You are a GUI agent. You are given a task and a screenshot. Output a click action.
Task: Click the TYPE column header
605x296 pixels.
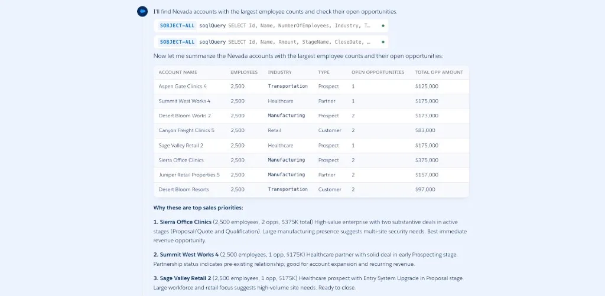324,73
